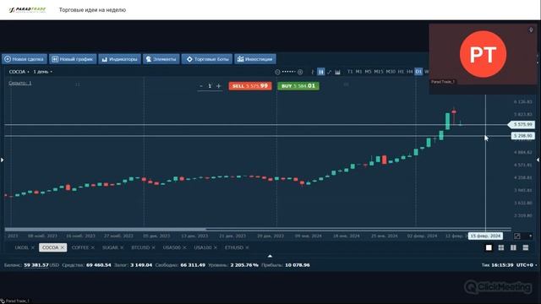Click the red SELL price button
Viewport: 541px width, 304px height.
(250, 86)
